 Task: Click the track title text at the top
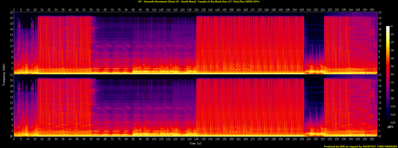pyautogui.click(x=199, y=2)
